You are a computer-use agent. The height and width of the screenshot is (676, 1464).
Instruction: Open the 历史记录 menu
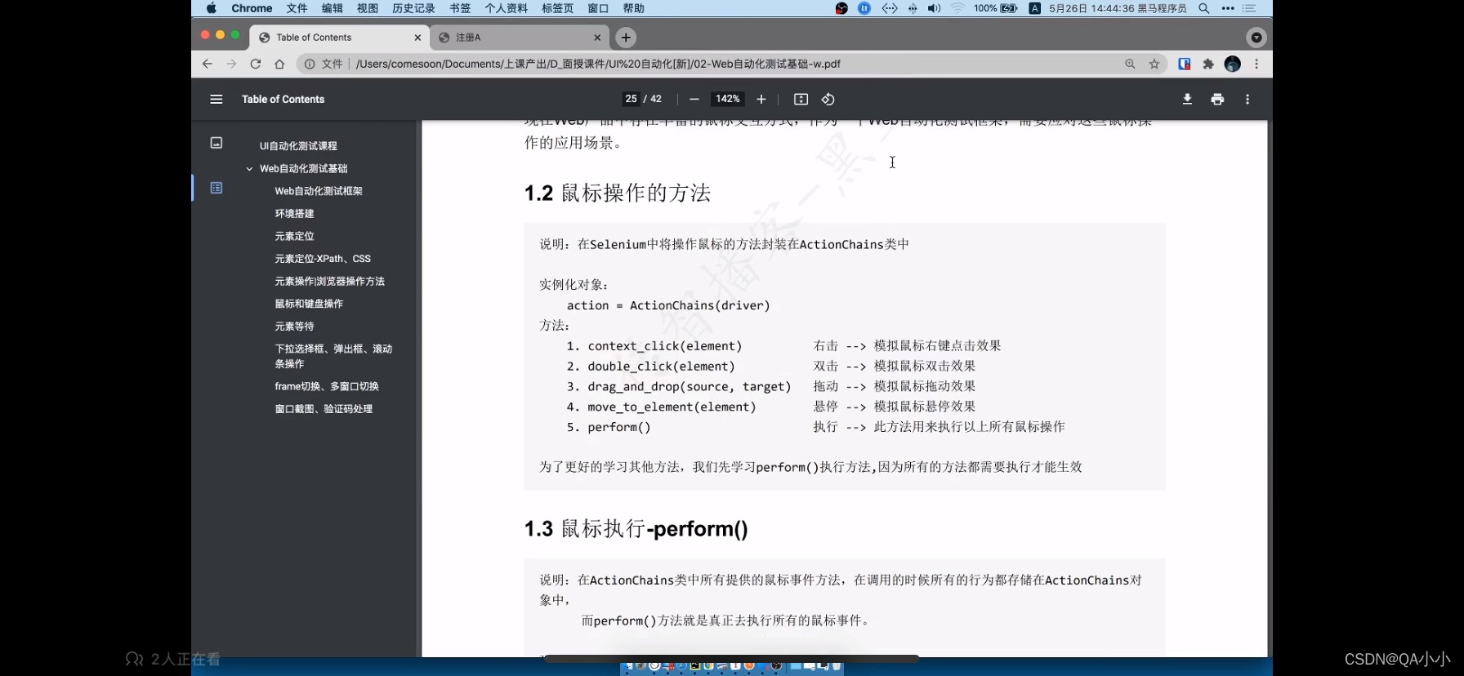pyautogui.click(x=413, y=8)
